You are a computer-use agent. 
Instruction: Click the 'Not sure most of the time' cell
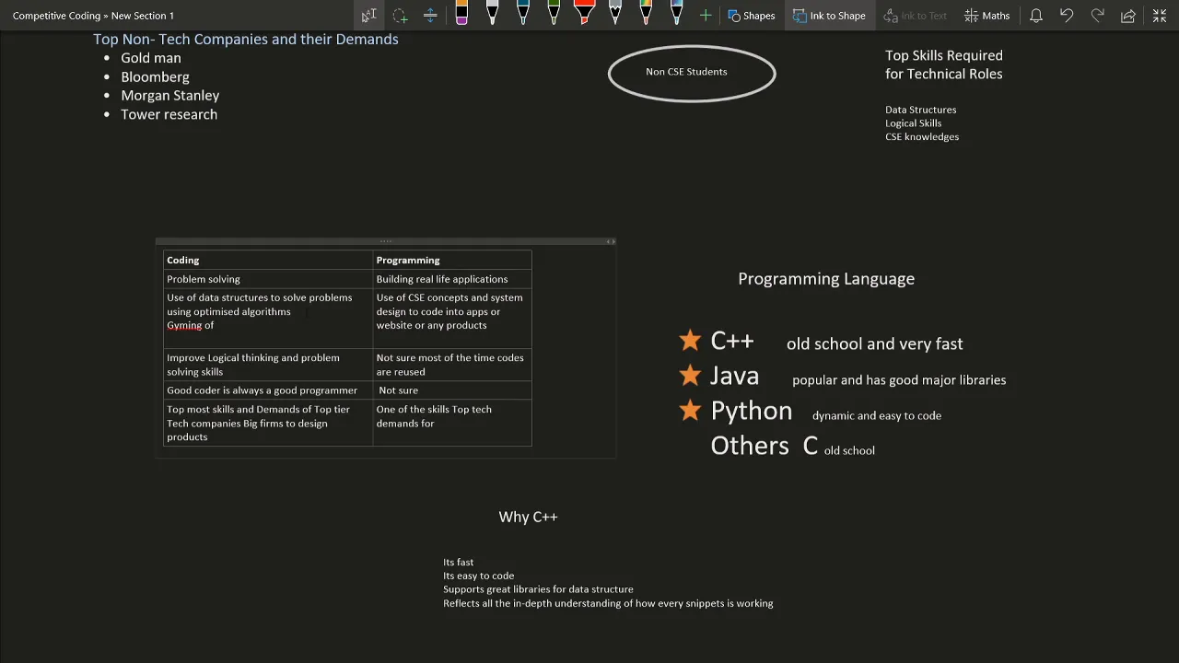(452, 365)
